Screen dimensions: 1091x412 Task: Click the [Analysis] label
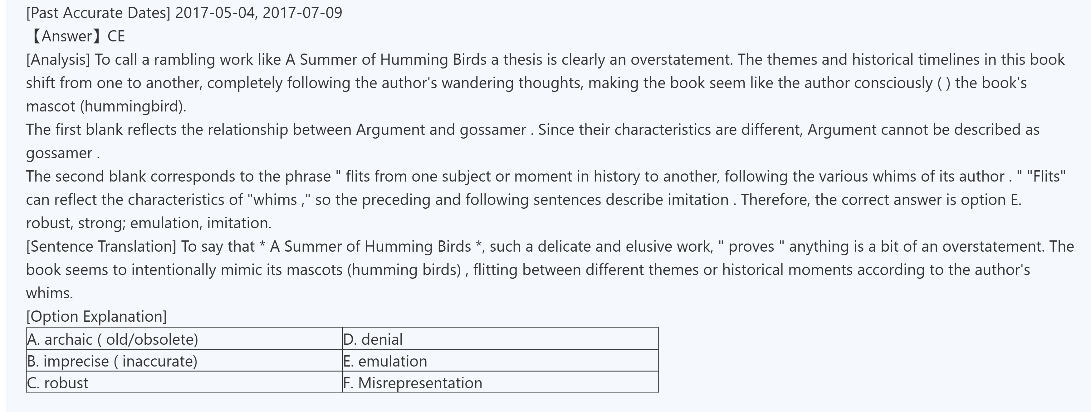pyautogui.click(x=58, y=59)
